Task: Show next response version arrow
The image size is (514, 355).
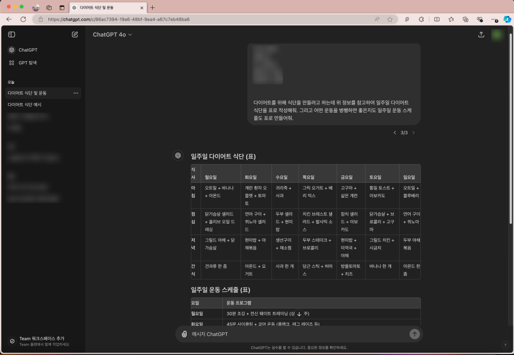Action: point(413,133)
